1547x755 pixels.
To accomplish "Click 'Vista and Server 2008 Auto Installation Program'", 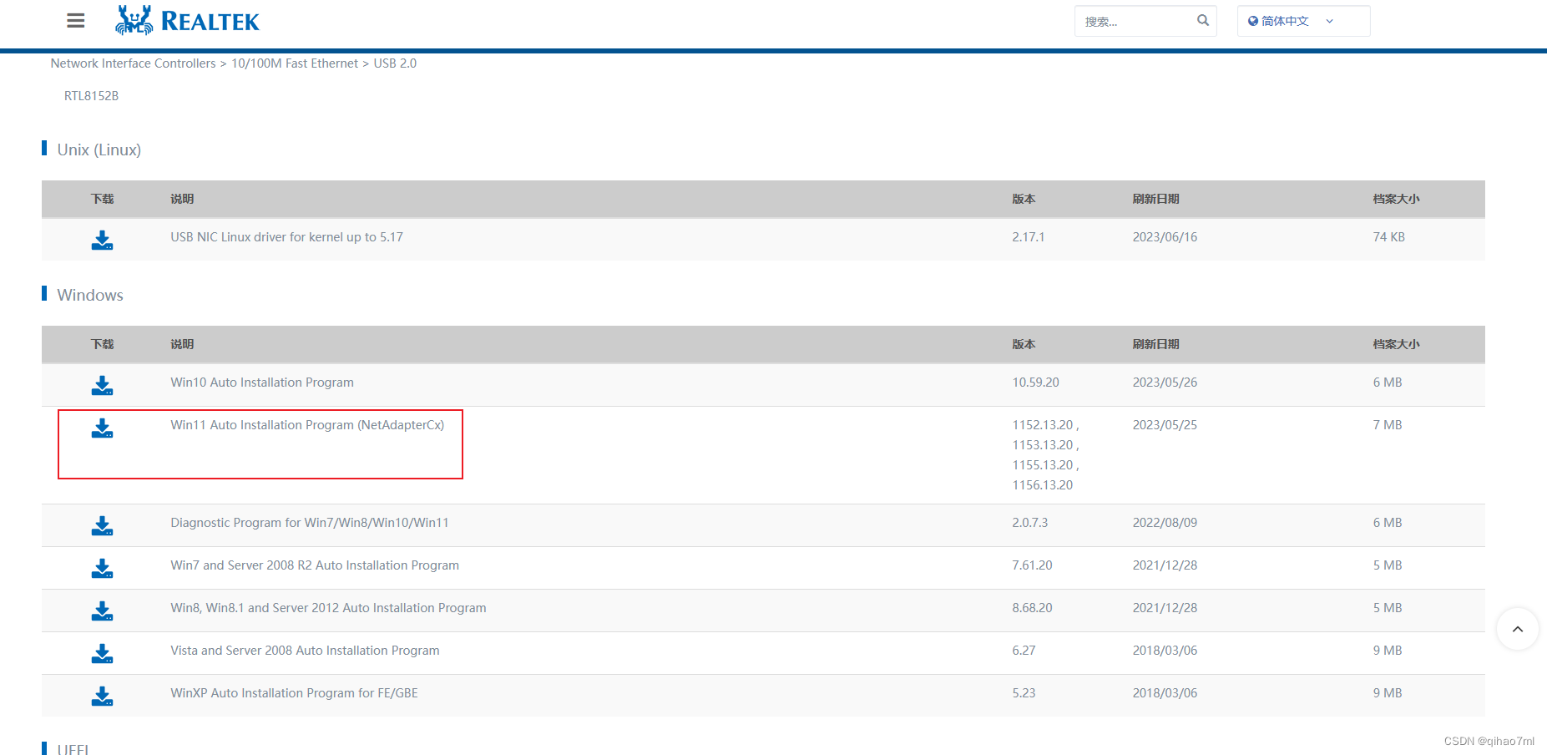I will point(305,651).
